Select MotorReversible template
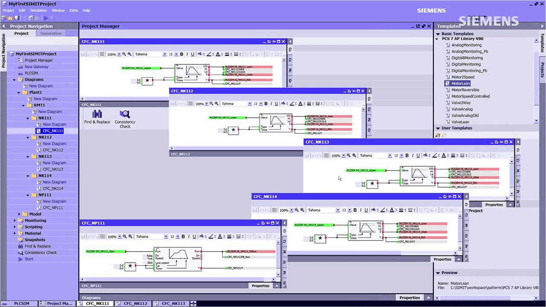 [465, 90]
